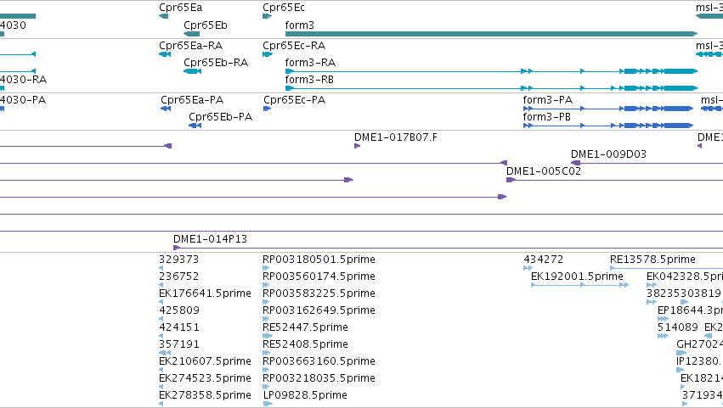Click the form3-PA protein feature
Viewport: 723px width, 408px height.
(608, 109)
